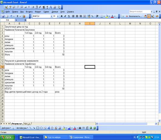161x140 pixels.
Task: Click the AutoSum sigma icon
Action: (18, 16)
